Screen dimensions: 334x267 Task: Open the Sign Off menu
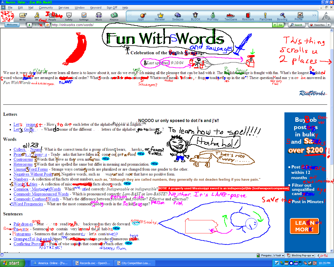(112, 8)
